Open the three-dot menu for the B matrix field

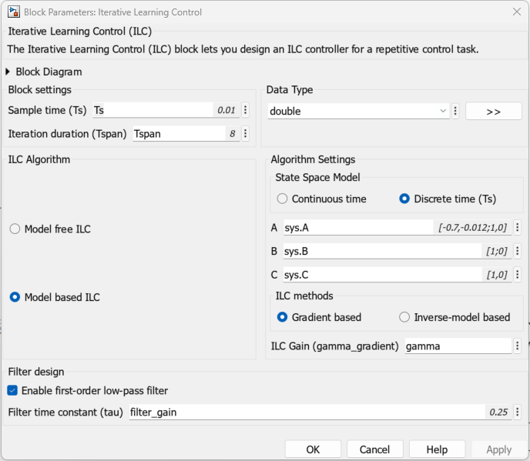517,251
